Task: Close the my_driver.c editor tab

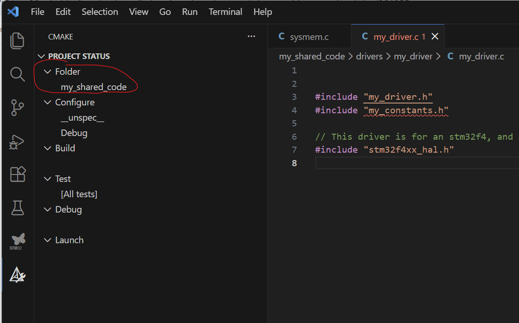Action: click(435, 36)
